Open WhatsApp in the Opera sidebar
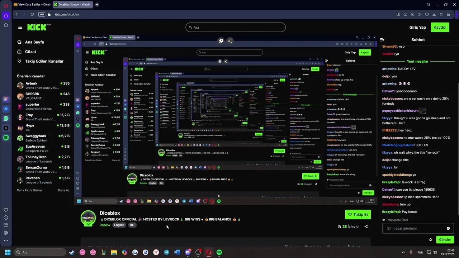459x258 pixels. point(6,118)
